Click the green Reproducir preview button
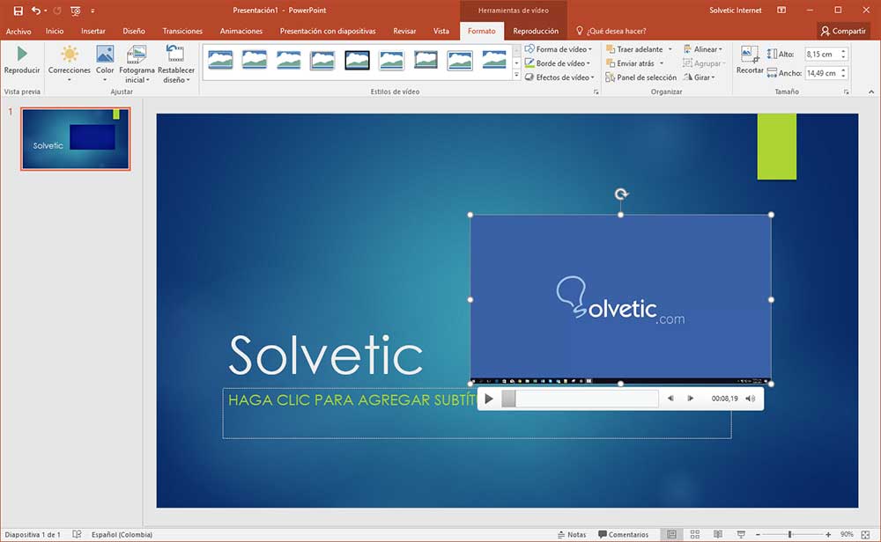 click(x=22, y=60)
